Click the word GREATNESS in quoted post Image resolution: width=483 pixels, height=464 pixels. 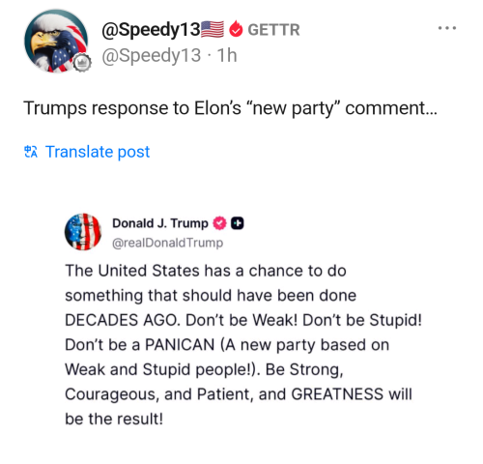(337, 394)
